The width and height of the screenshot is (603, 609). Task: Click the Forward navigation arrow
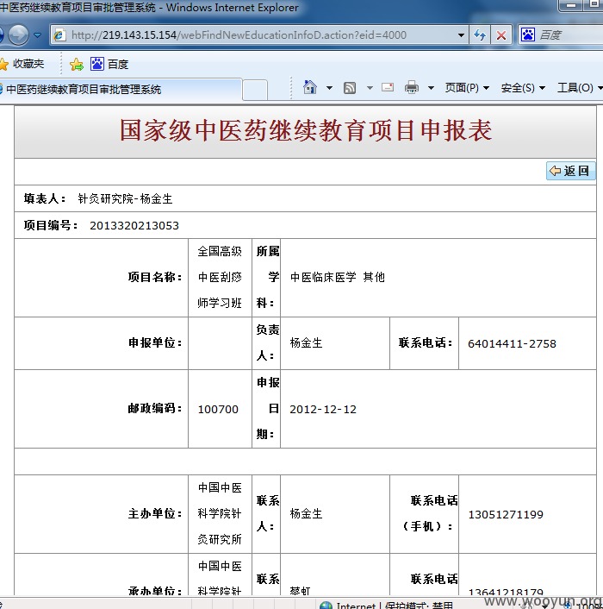(x=18, y=35)
